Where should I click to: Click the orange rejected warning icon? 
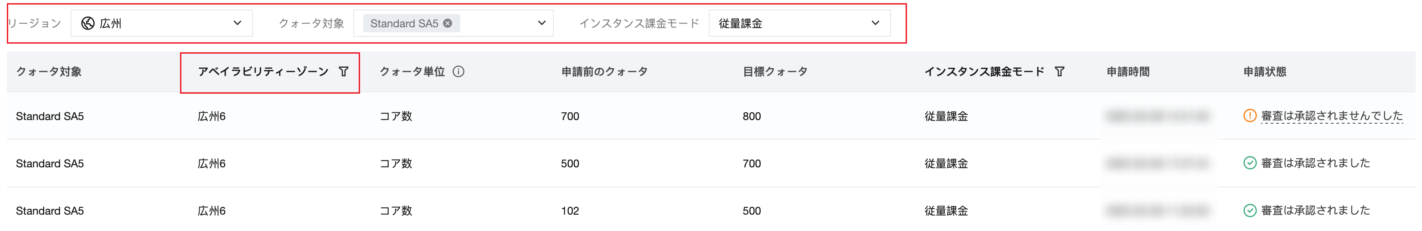[1249, 116]
